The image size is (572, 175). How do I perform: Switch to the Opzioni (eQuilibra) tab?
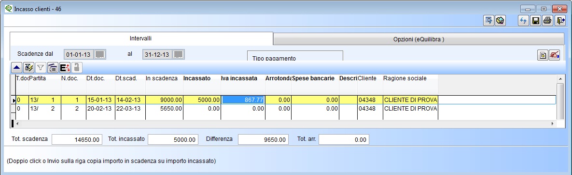pos(419,39)
